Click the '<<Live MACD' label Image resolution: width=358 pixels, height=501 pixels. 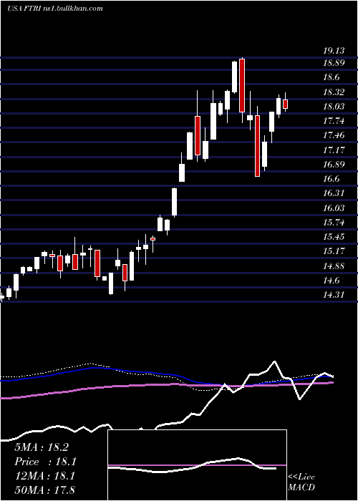(301, 482)
